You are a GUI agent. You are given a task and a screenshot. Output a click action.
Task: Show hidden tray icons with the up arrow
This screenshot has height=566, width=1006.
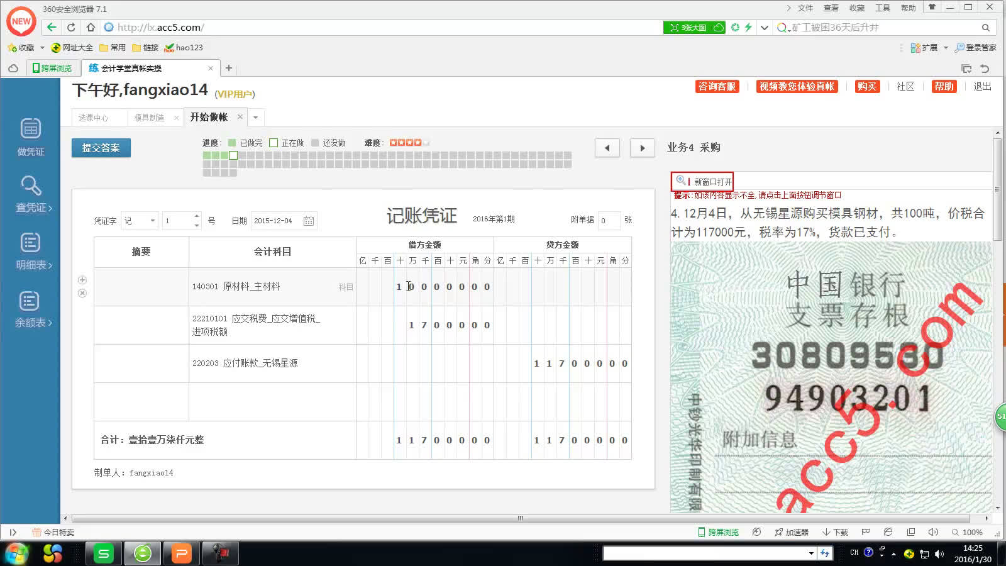pyautogui.click(x=893, y=553)
